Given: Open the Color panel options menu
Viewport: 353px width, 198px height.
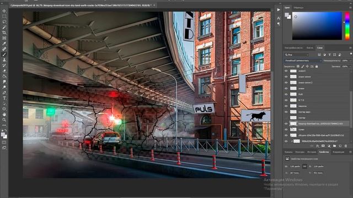Looking at the screenshot, I should pos(350,7).
